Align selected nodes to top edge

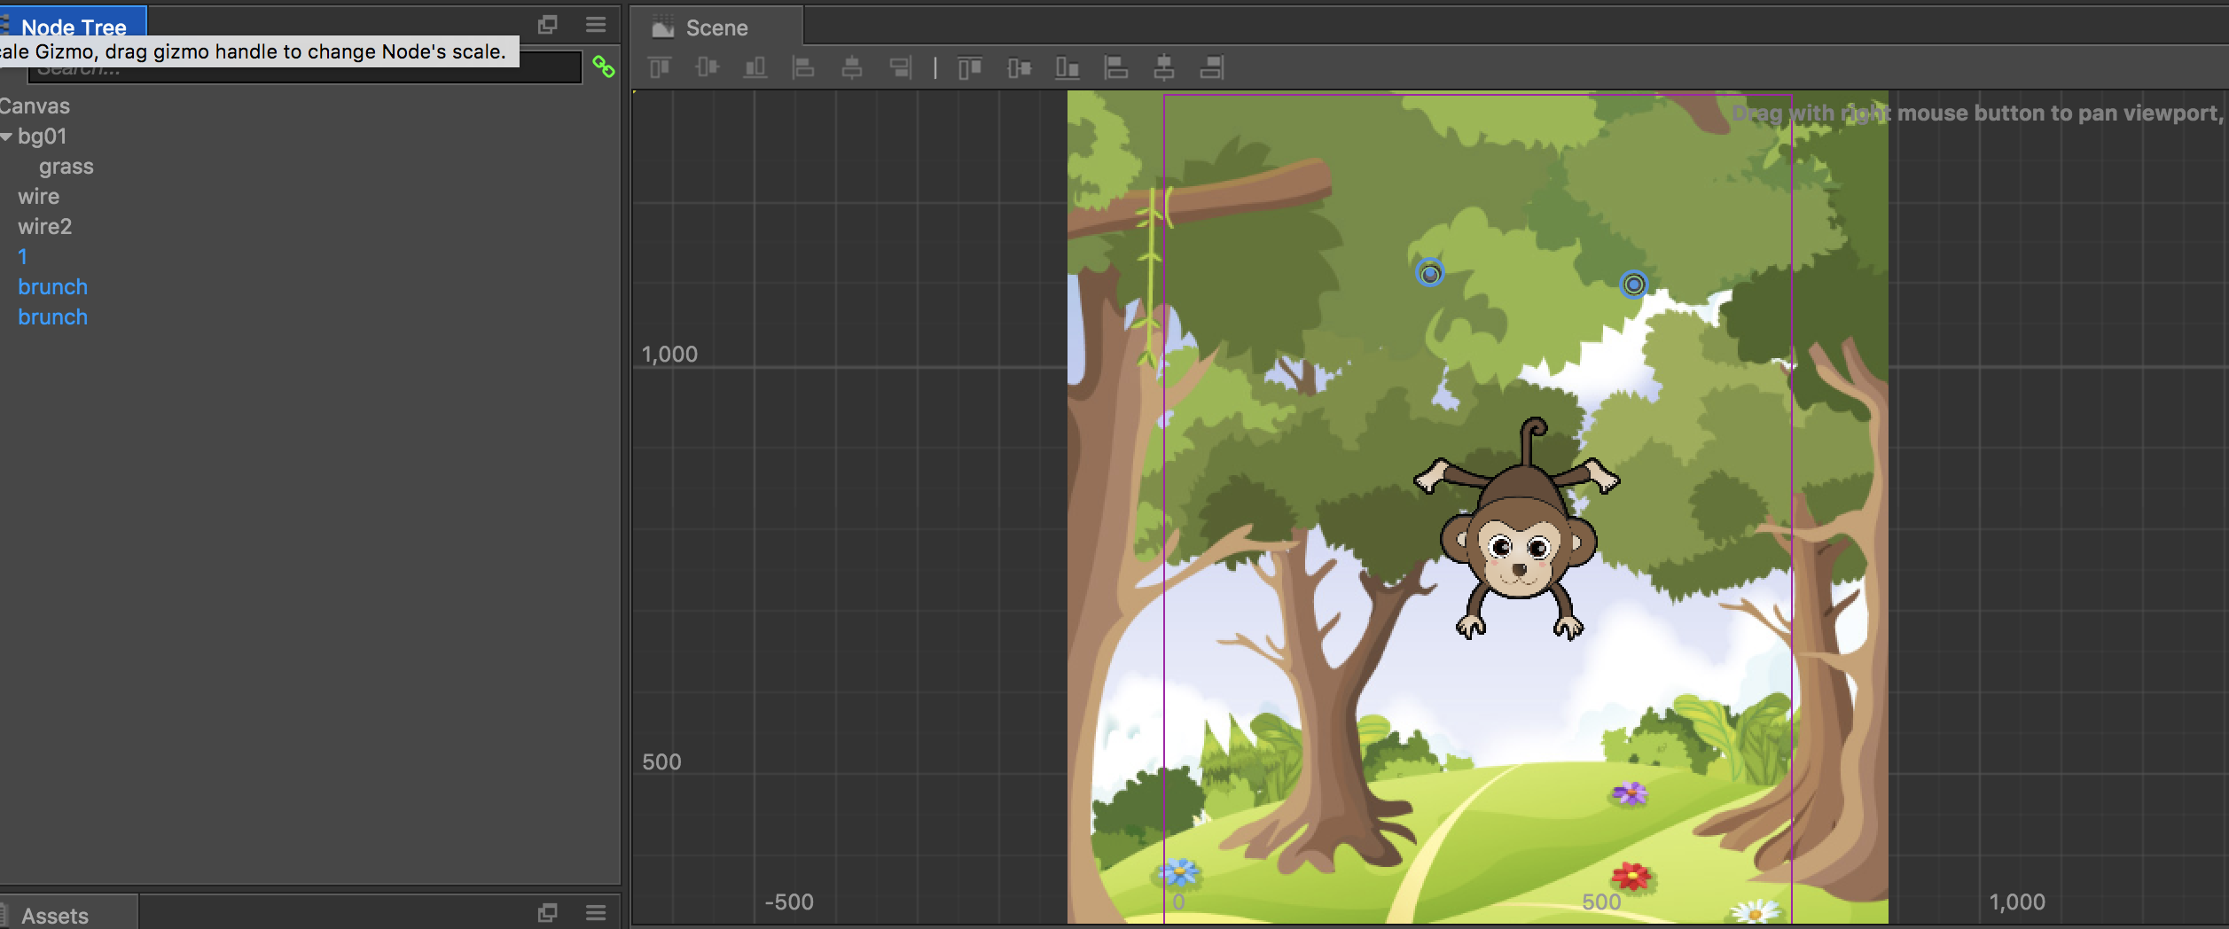(660, 67)
